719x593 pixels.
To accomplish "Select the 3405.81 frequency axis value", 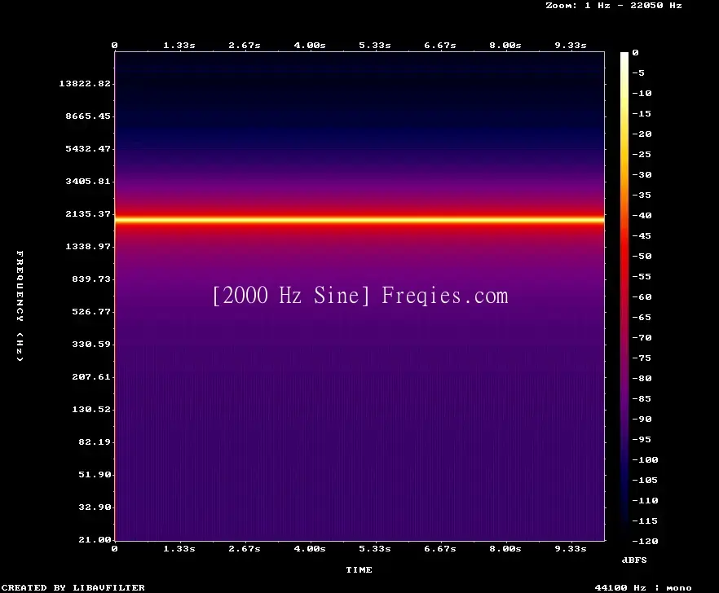I will point(88,181).
